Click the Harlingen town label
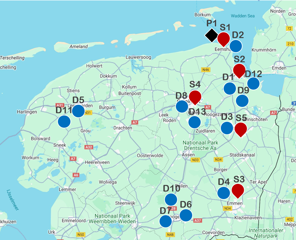 click(27, 112)
